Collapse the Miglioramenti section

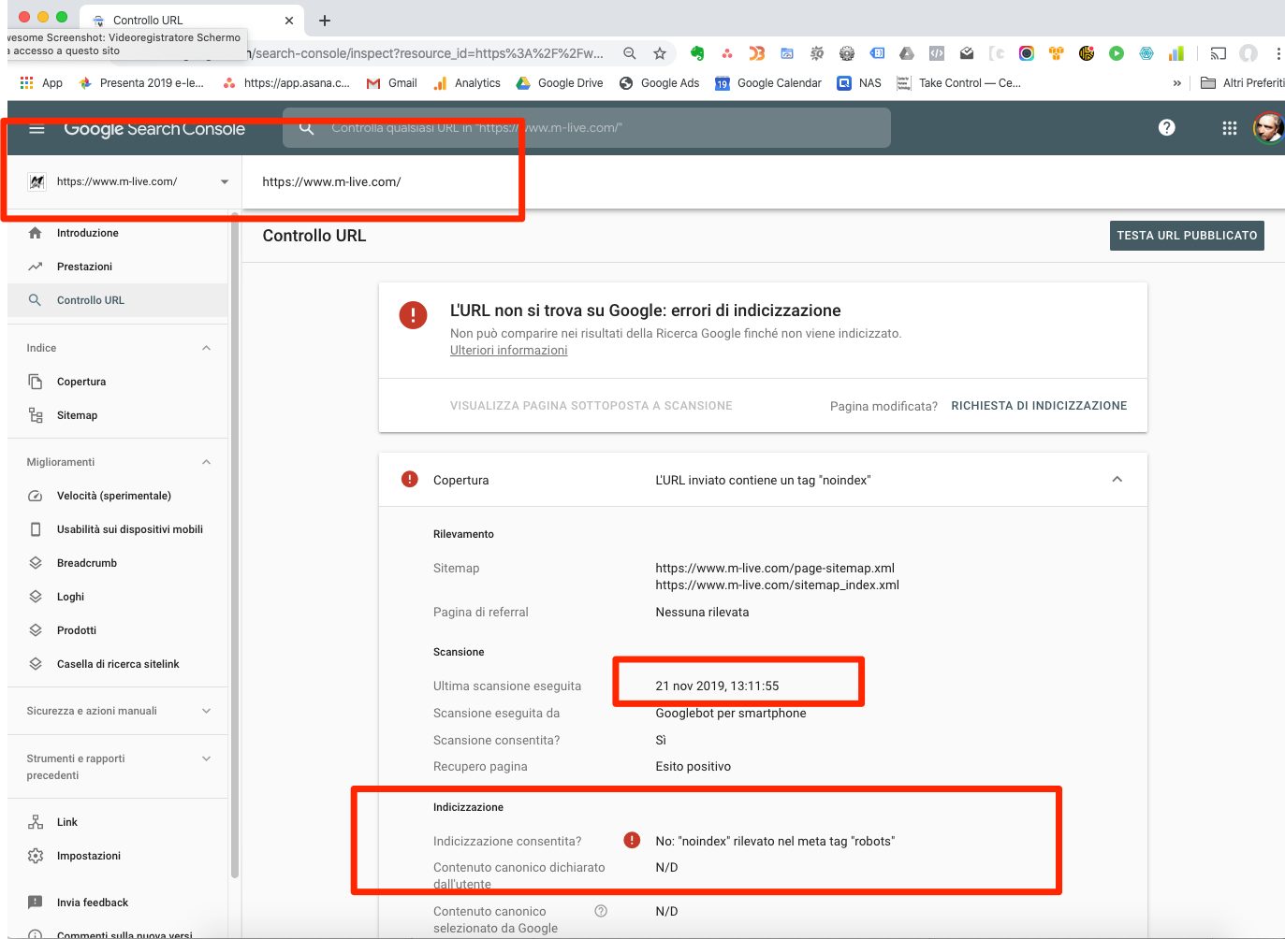[206, 462]
